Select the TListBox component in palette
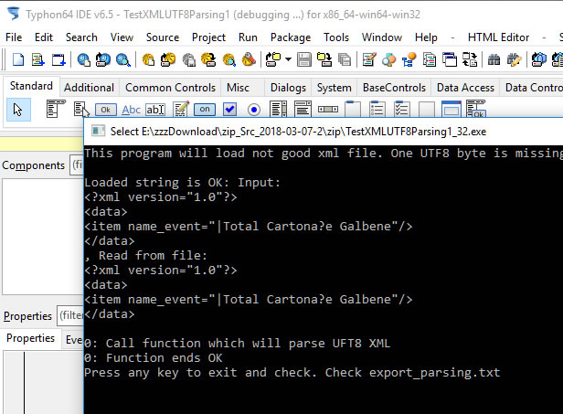The image size is (563, 414). click(x=278, y=109)
